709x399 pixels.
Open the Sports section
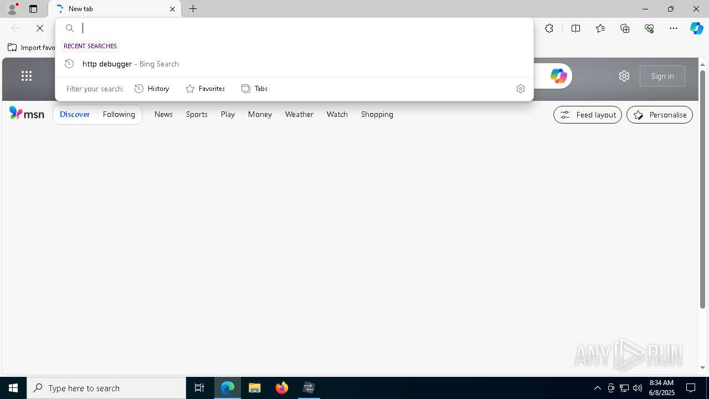point(197,114)
